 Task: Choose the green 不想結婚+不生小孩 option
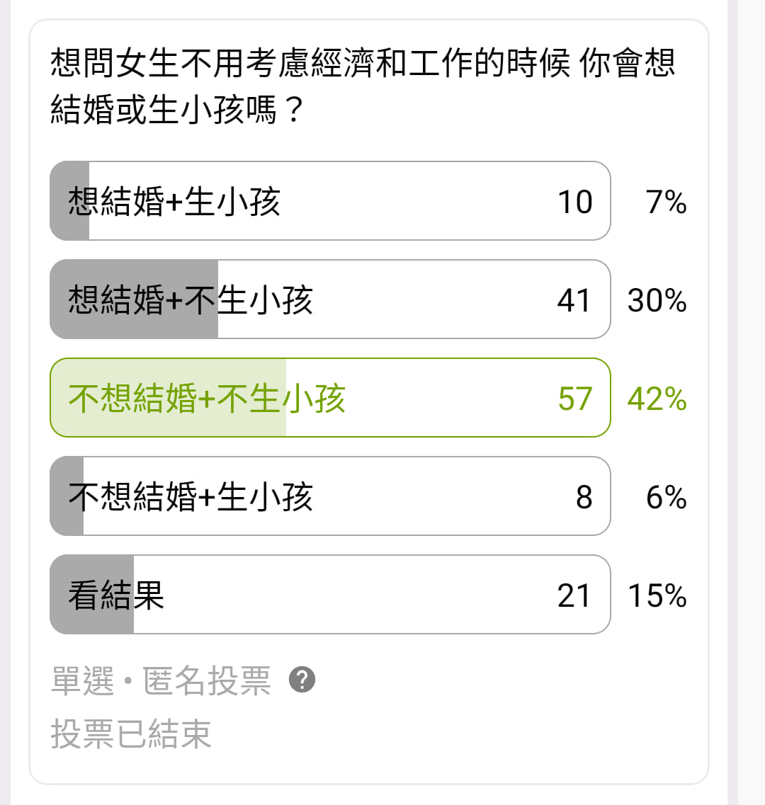click(330, 399)
